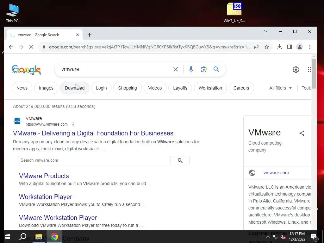
Task: Open volume tray icon
Action: [x=283, y=237]
